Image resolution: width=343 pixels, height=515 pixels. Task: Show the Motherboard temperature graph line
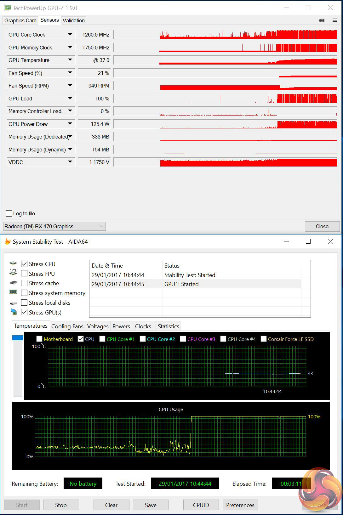(x=39, y=339)
